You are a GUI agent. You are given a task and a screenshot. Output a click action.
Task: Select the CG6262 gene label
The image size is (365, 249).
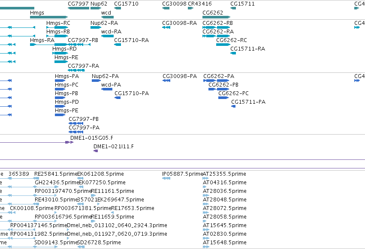(213, 13)
